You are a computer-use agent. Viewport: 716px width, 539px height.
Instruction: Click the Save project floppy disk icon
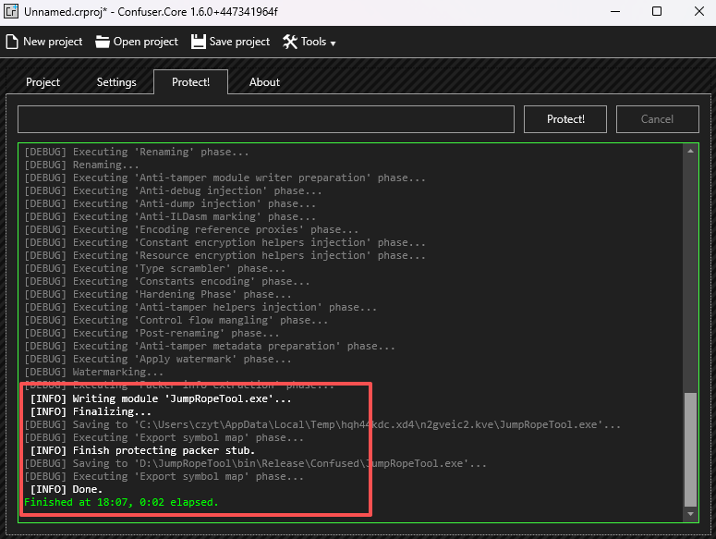coord(198,42)
